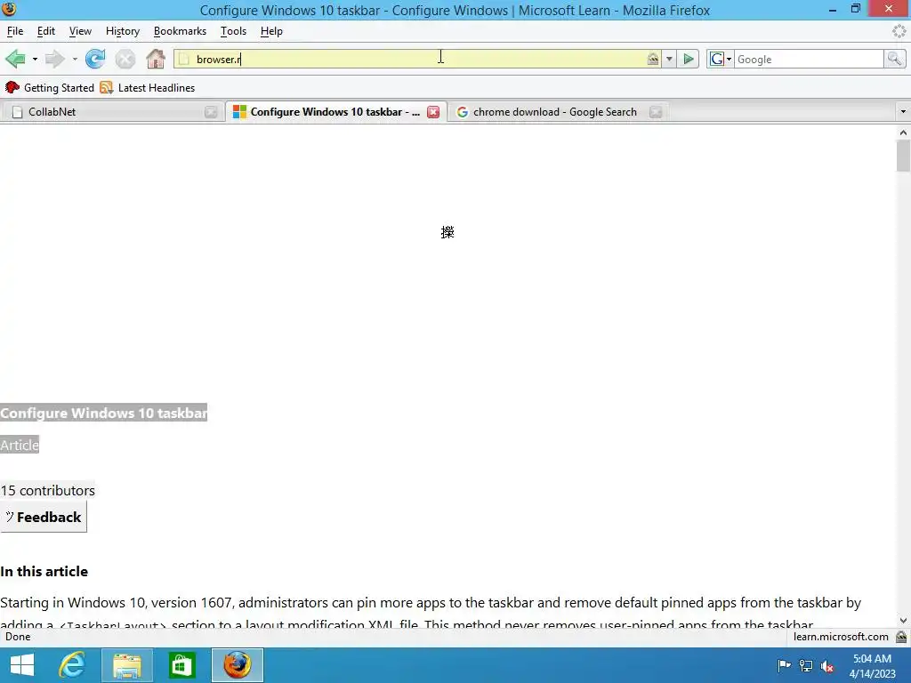The image size is (911, 683).
Task: Open the Edit menu
Action: pos(46,31)
